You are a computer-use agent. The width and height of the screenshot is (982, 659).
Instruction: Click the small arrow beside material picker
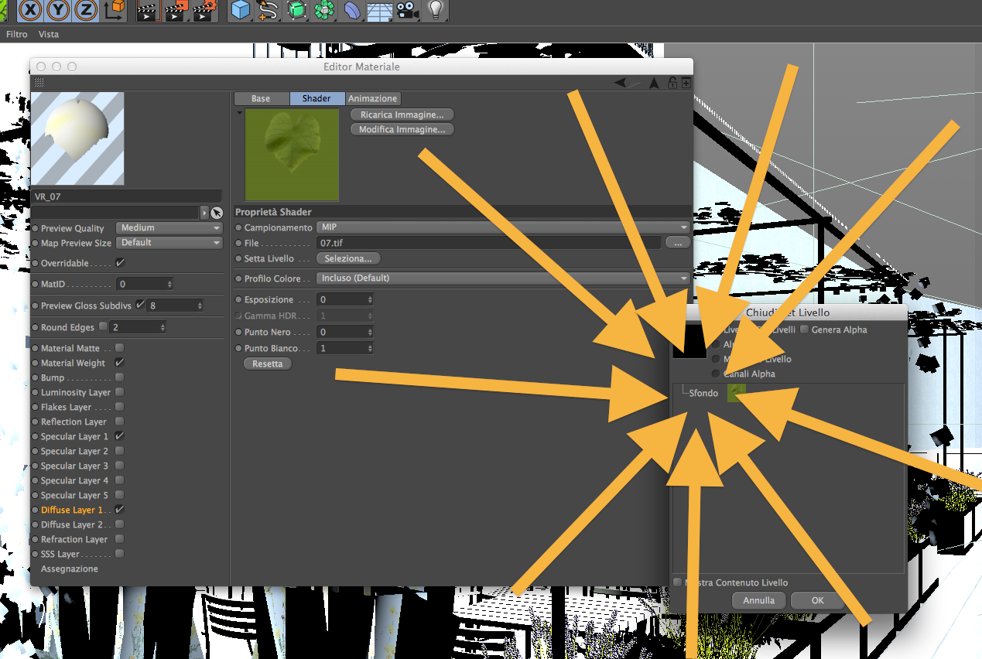[x=204, y=213]
